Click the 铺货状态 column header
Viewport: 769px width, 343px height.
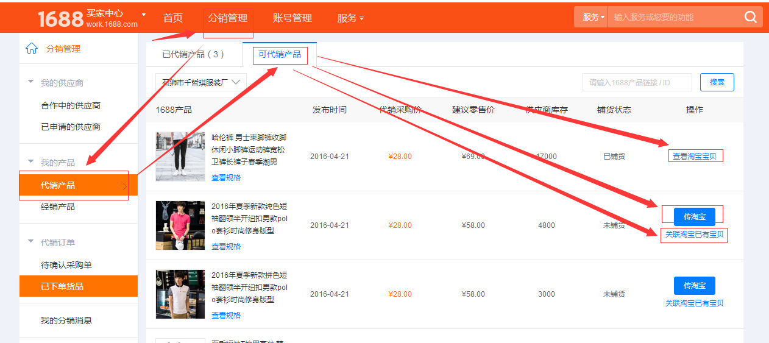click(614, 110)
